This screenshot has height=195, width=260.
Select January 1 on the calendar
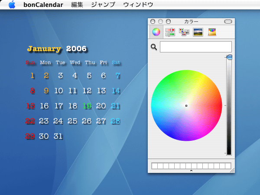coord(32,76)
